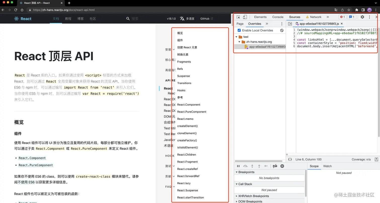This screenshot has height=203, width=380.
Task: Step over the next function call
Action: tap(245, 166)
